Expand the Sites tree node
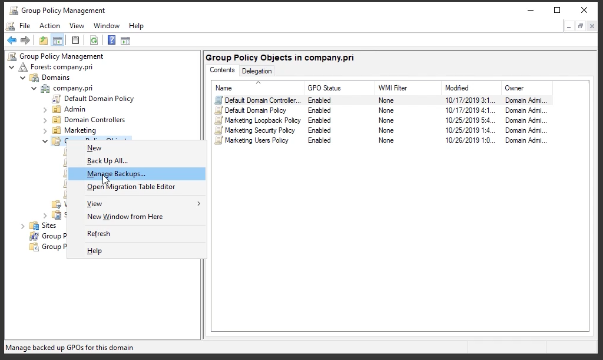Screen dimensions: 603x360 (x=23, y=226)
